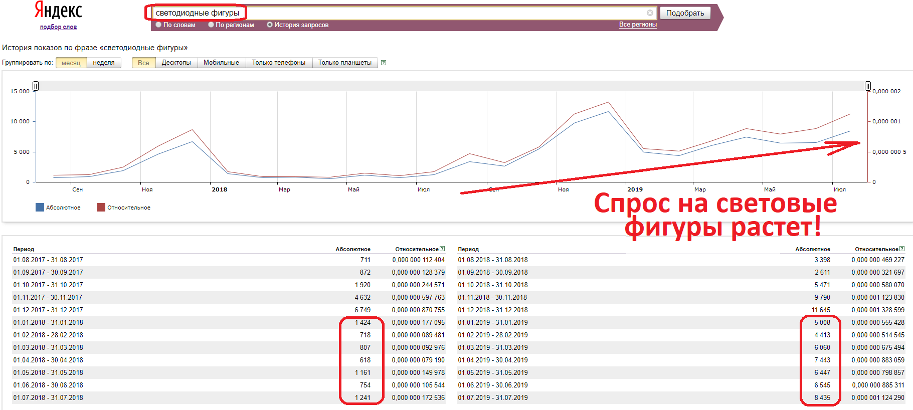The width and height of the screenshot is (913, 410).
Task: Click the Yandex logo
Action: point(58,11)
